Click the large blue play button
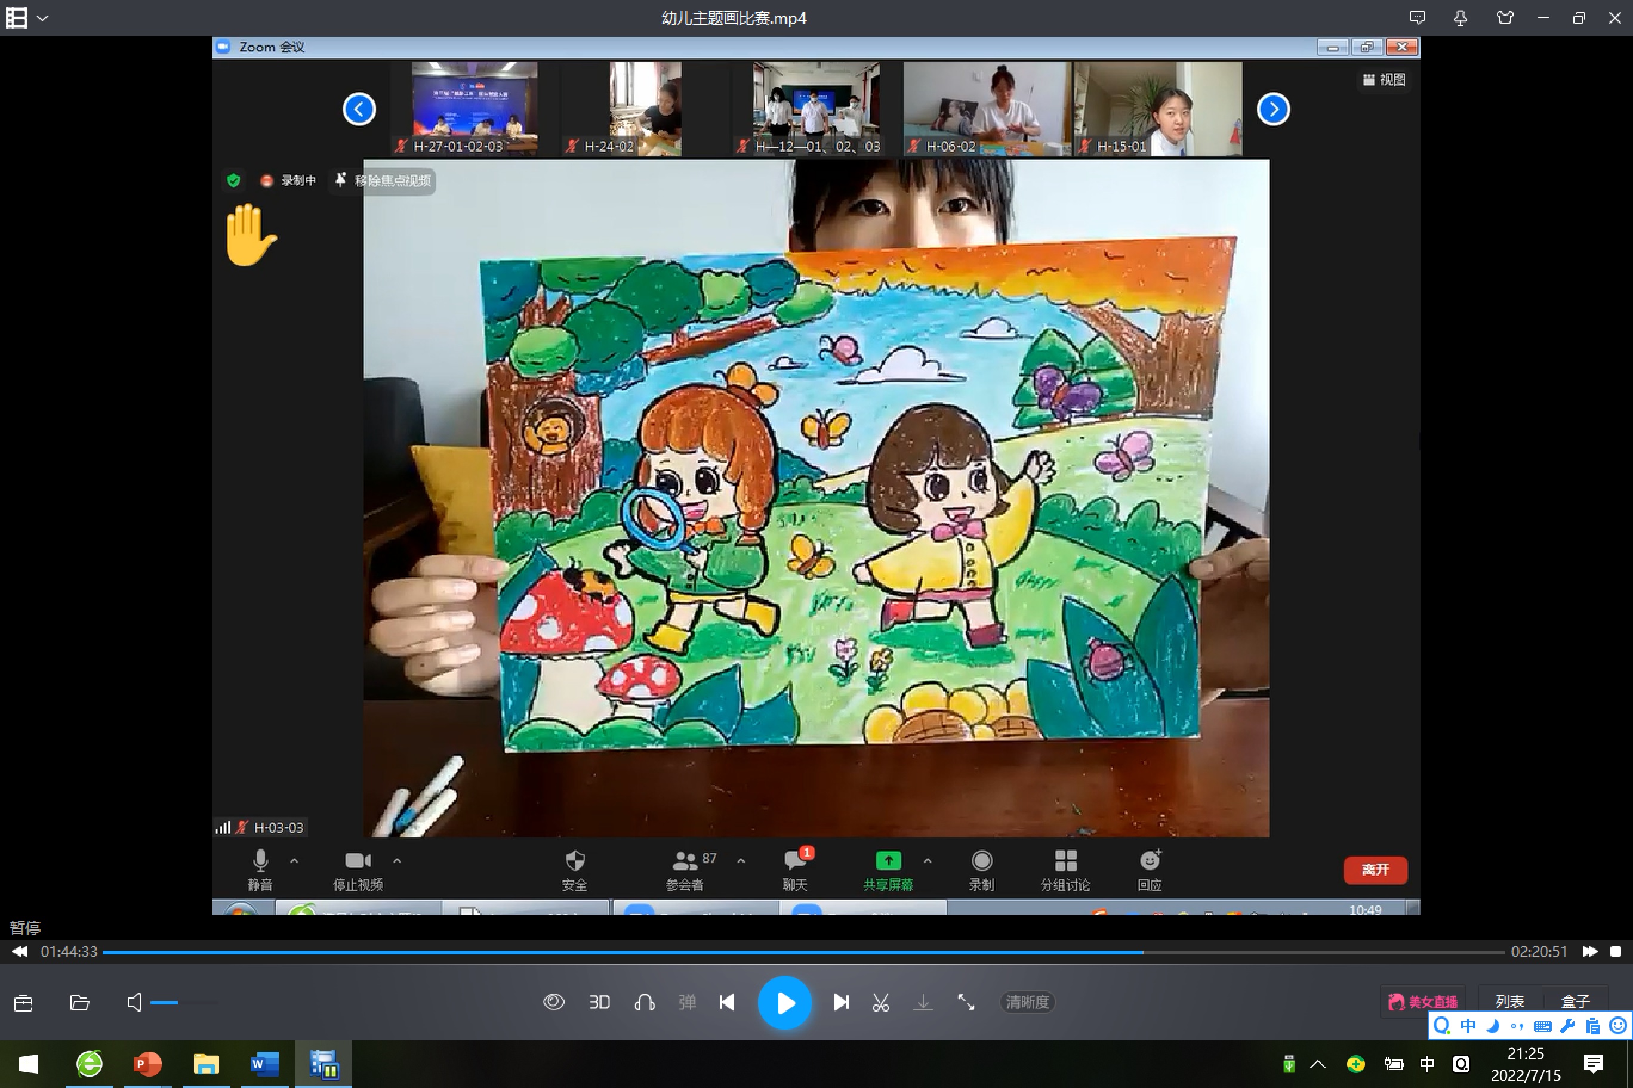This screenshot has width=1633, height=1088. (x=784, y=1003)
